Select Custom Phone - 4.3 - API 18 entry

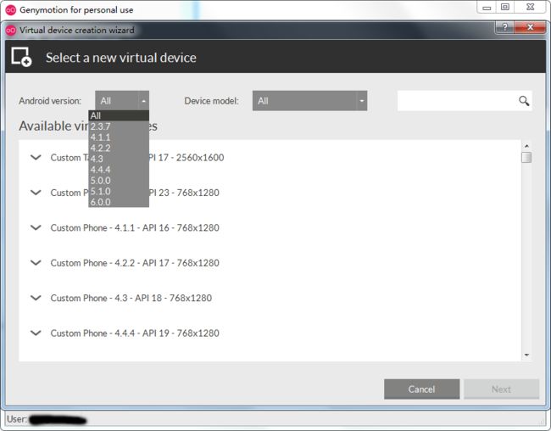pyautogui.click(x=131, y=298)
